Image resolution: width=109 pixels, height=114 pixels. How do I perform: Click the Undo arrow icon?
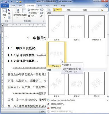point(9,1)
